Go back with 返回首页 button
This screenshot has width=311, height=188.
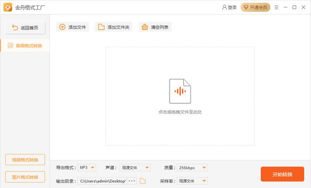(25, 28)
